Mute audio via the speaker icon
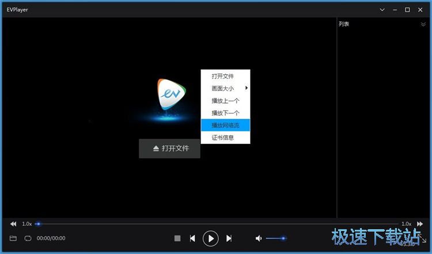This screenshot has width=432, height=254. tap(259, 238)
